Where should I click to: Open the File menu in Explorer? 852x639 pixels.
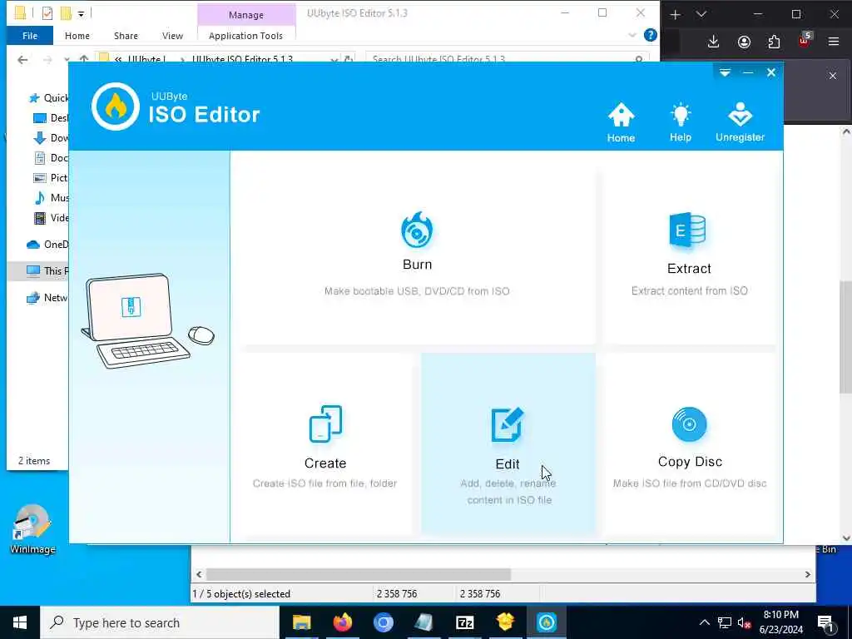[x=30, y=36]
